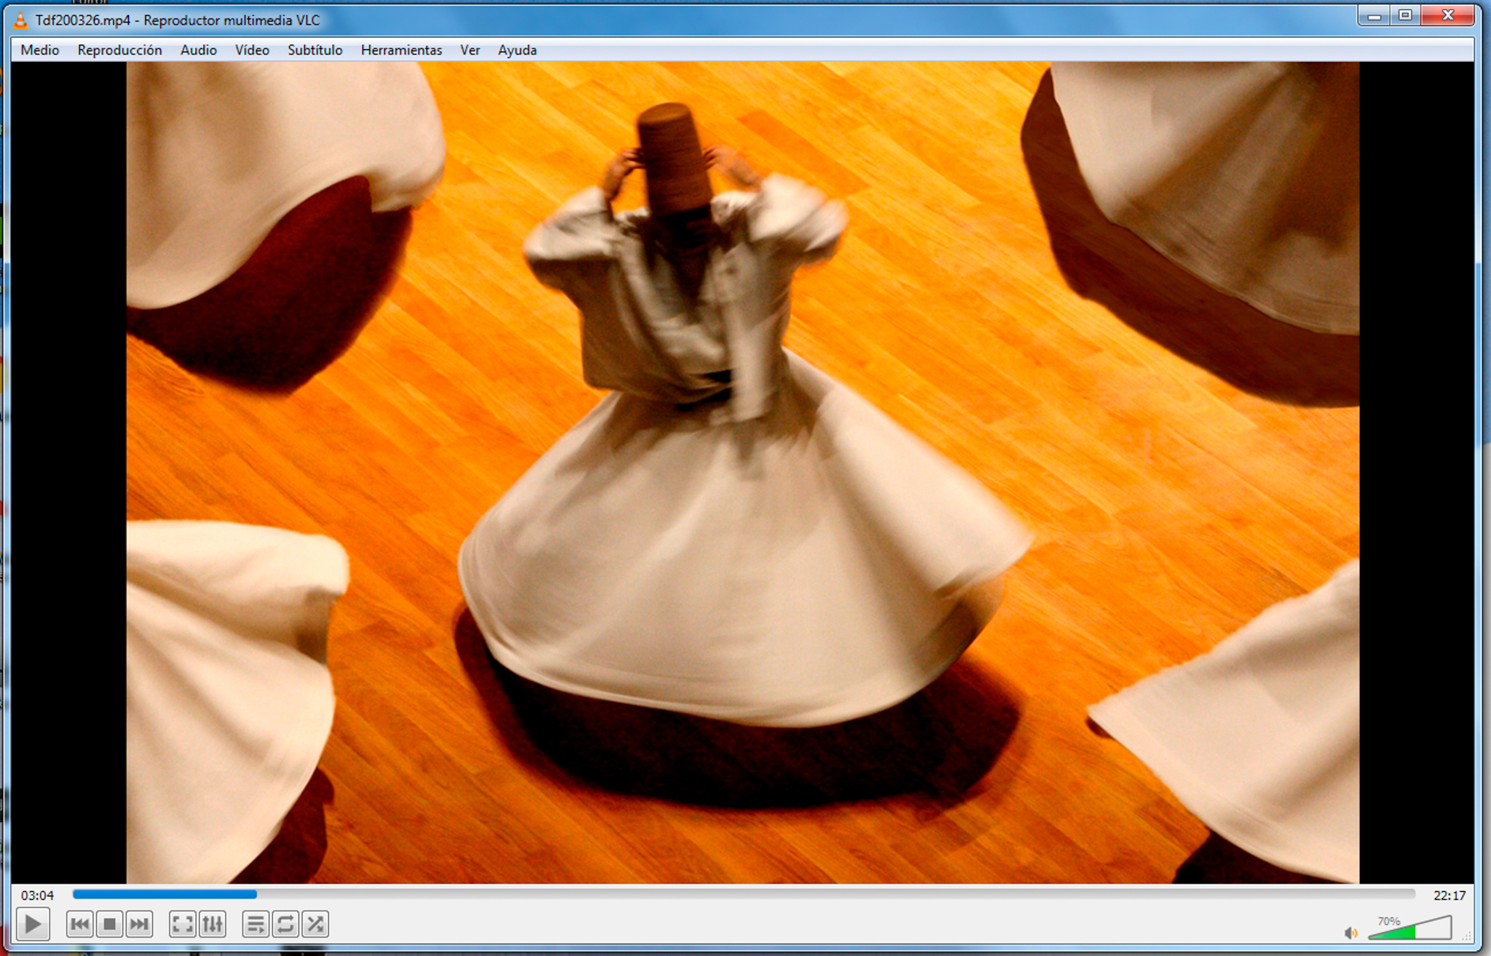Open the Ayuda menu
This screenshot has width=1491, height=956.
click(517, 50)
